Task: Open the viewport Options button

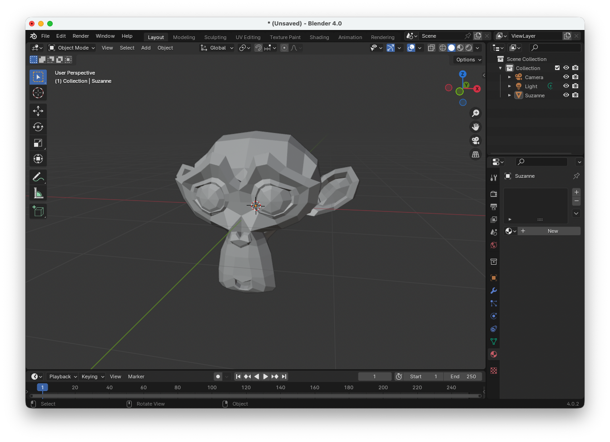Action: (468, 60)
